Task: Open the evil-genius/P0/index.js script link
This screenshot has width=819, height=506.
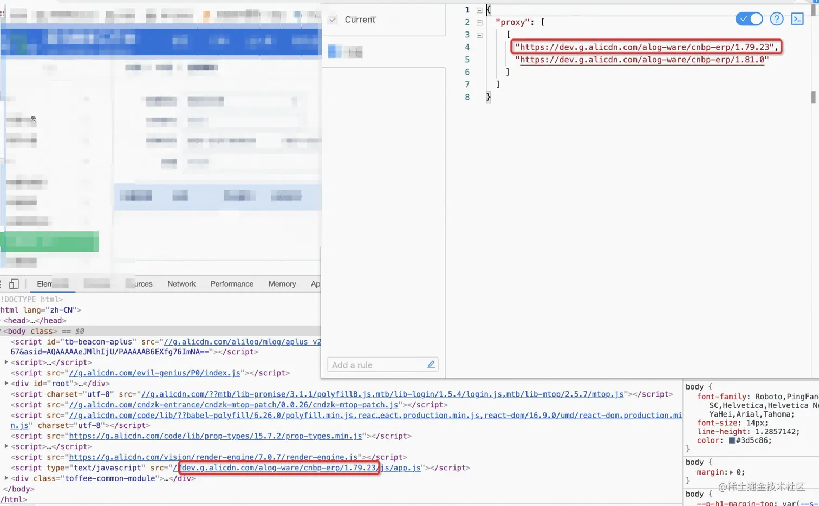Action: pyautogui.click(x=155, y=373)
